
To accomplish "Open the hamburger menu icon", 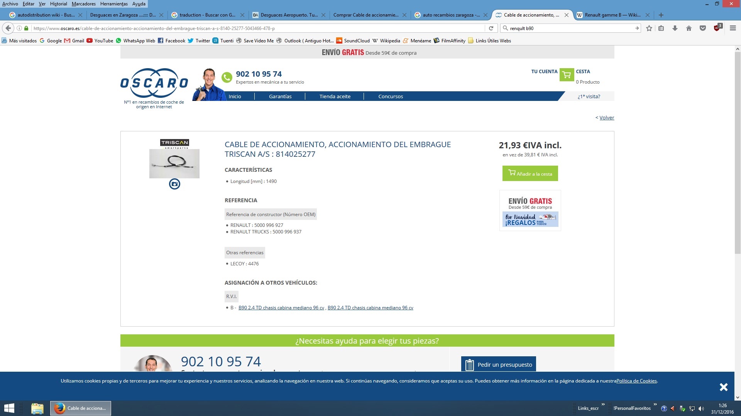I will click(733, 28).
